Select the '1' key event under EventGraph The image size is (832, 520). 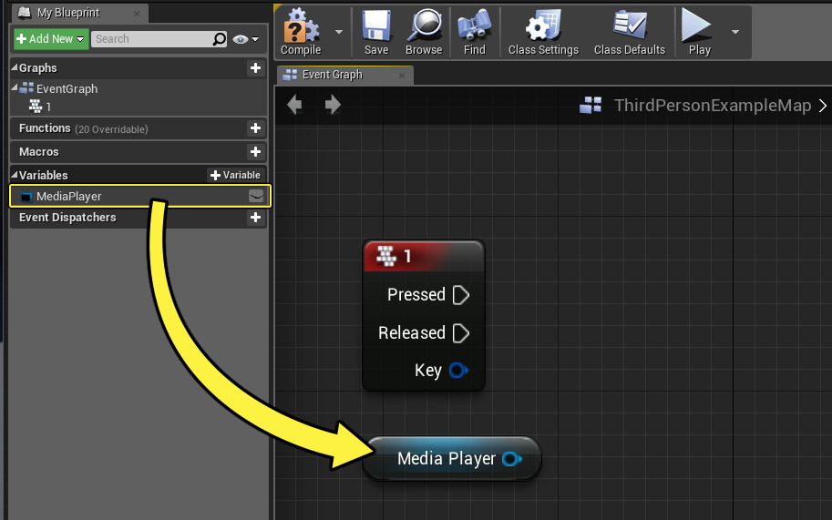click(41, 107)
